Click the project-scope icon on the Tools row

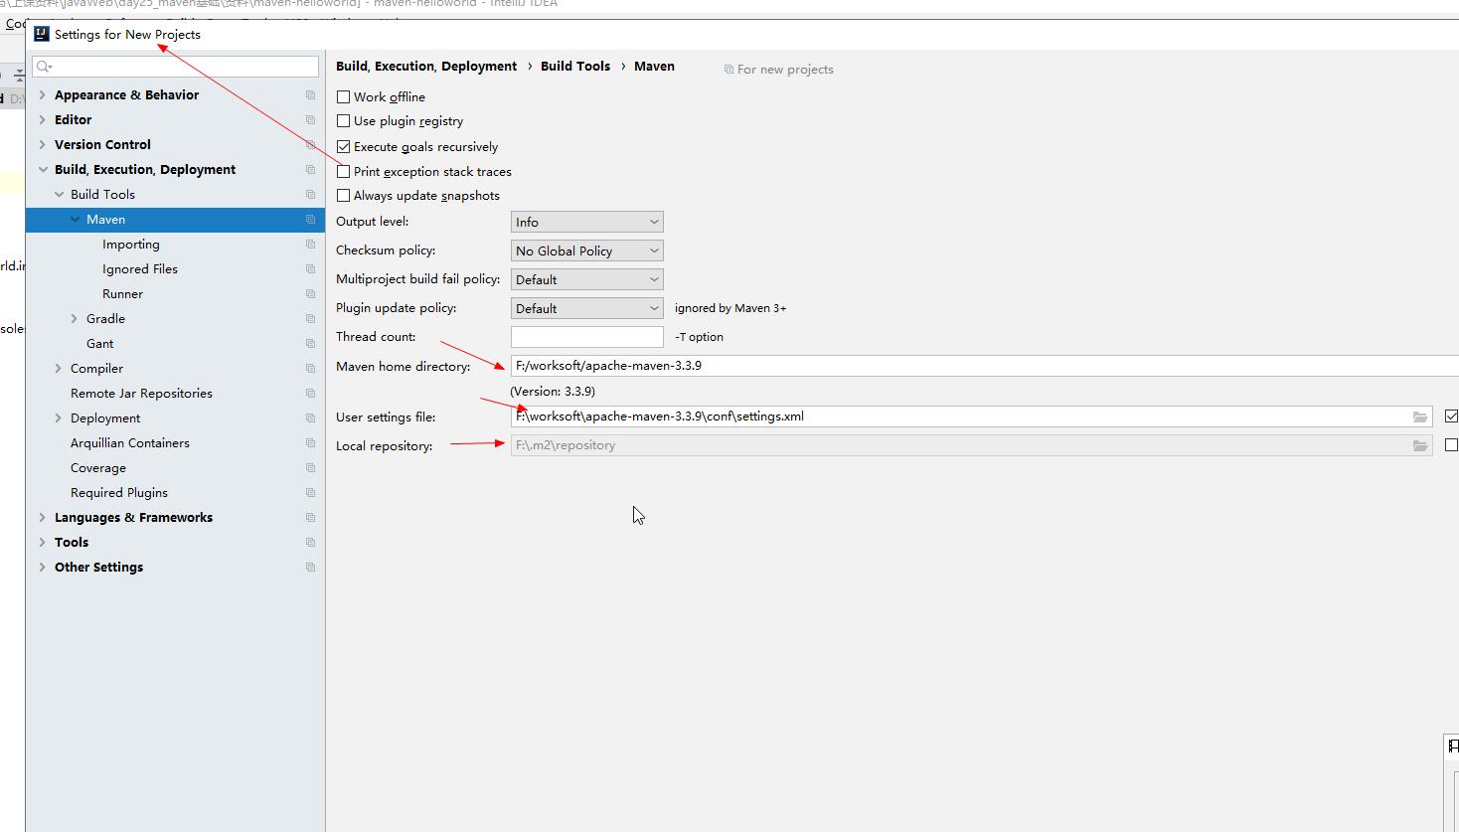tap(310, 543)
